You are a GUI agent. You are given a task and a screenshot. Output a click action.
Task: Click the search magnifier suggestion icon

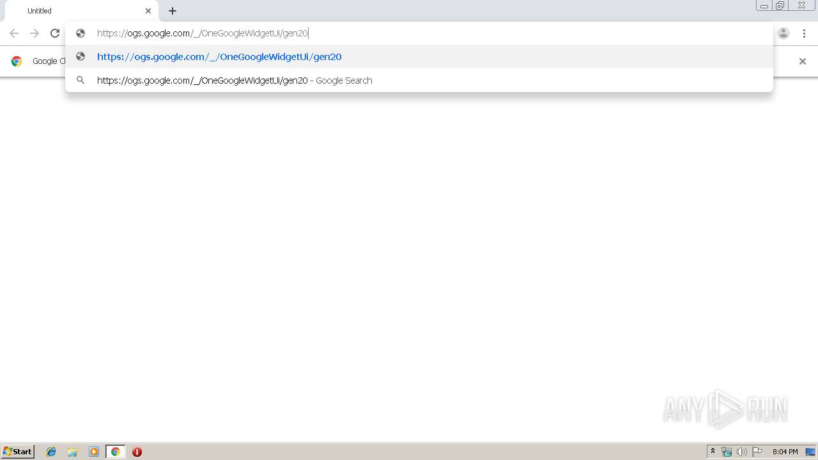pyautogui.click(x=81, y=80)
